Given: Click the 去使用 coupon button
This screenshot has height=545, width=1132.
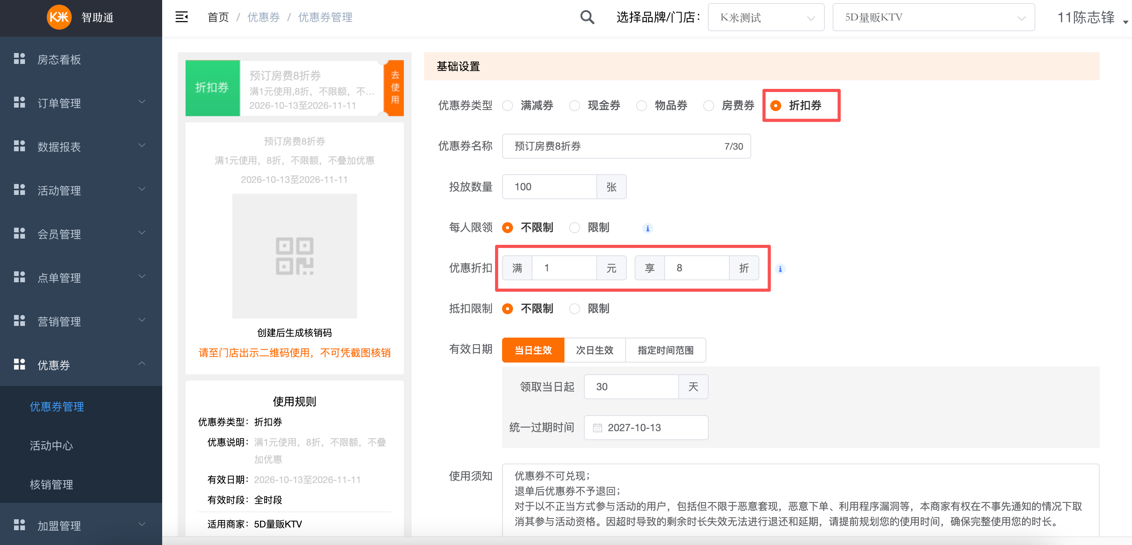Looking at the screenshot, I should point(394,87).
